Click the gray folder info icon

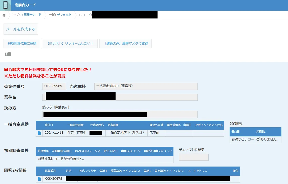[8, 54]
